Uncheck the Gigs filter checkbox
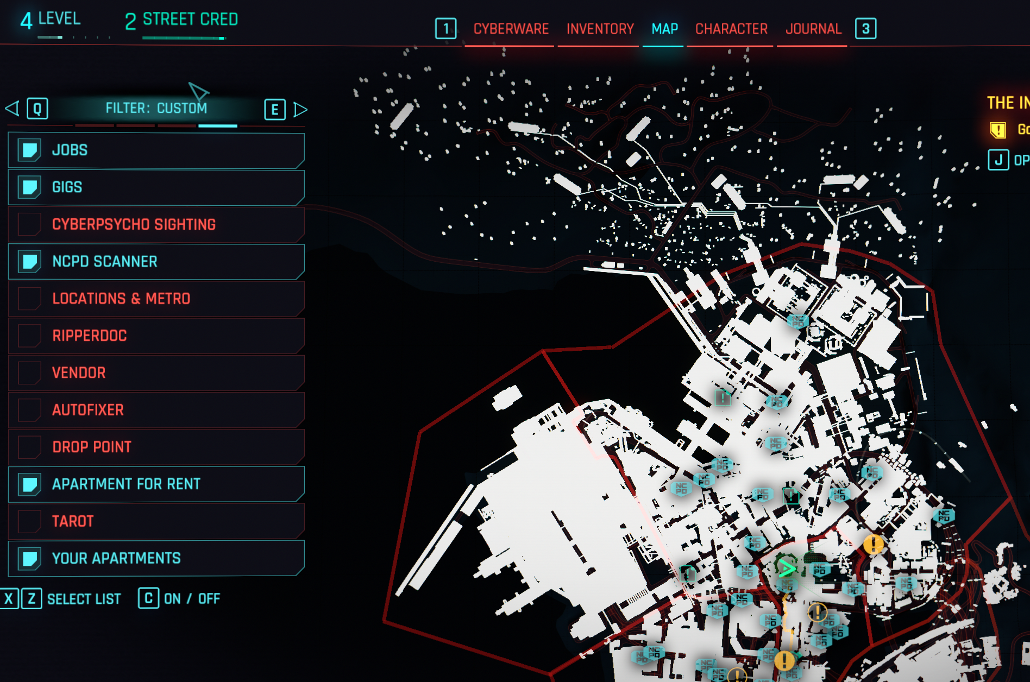 pyautogui.click(x=29, y=187)
